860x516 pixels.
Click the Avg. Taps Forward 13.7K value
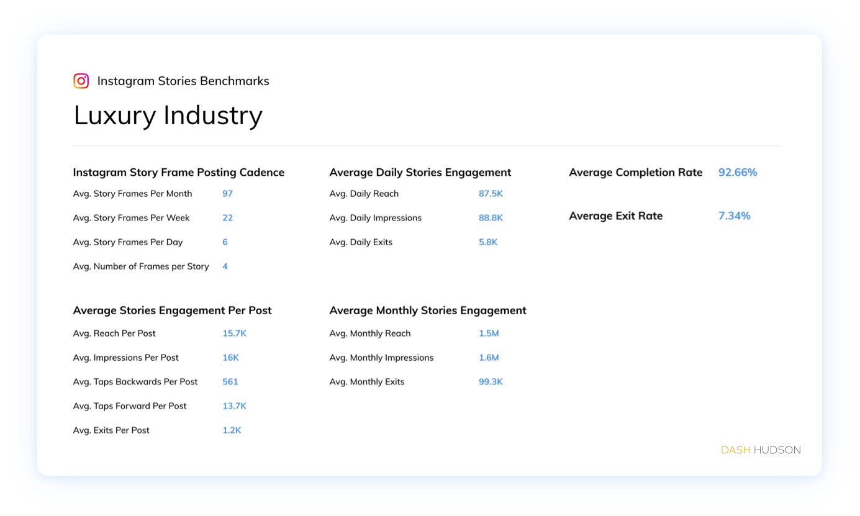234,406
